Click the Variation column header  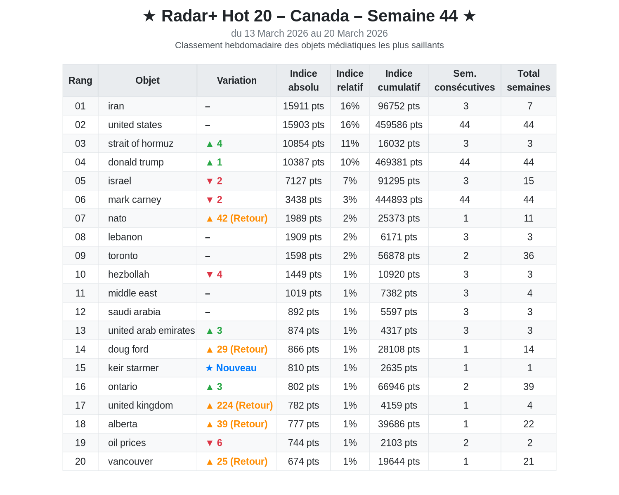tap(236, 80)
